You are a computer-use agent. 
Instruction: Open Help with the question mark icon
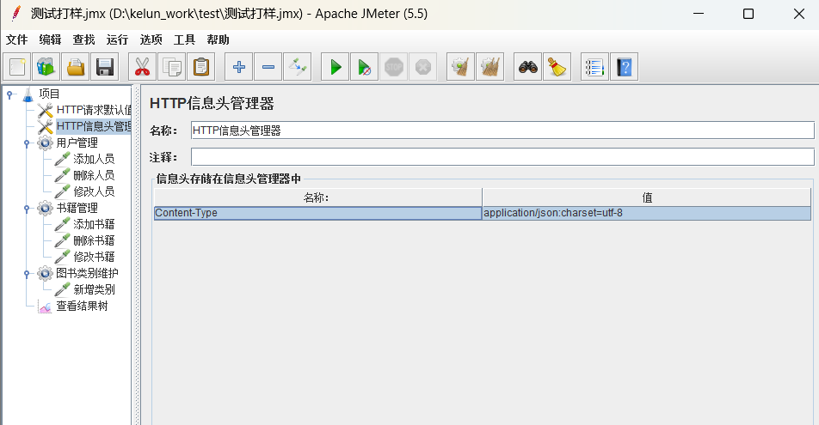(x=625, y=67)
